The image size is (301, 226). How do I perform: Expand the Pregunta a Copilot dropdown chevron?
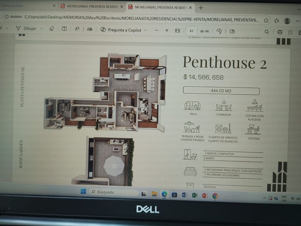click(x=145, y=30)
